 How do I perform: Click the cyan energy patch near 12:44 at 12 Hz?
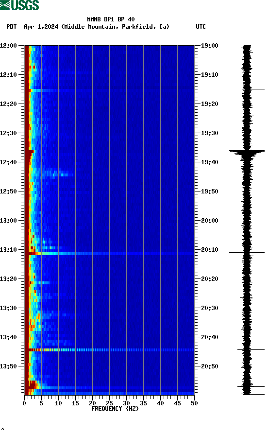[63, 174]
